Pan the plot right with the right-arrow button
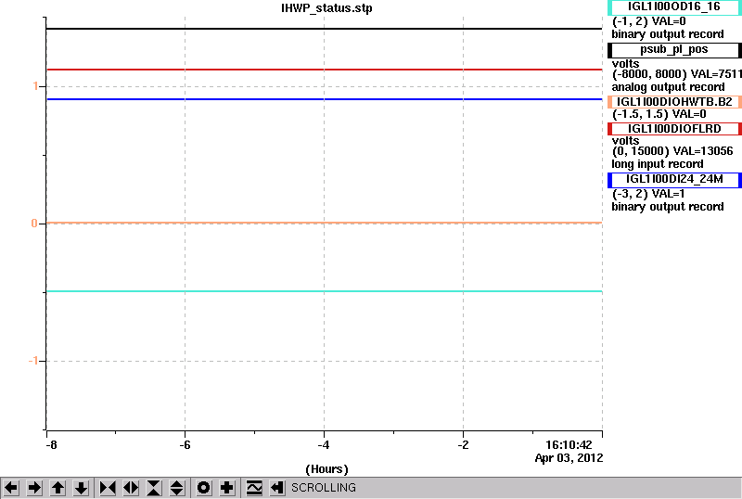This screenshot has width=742, height=499. [x=34, y=488]
